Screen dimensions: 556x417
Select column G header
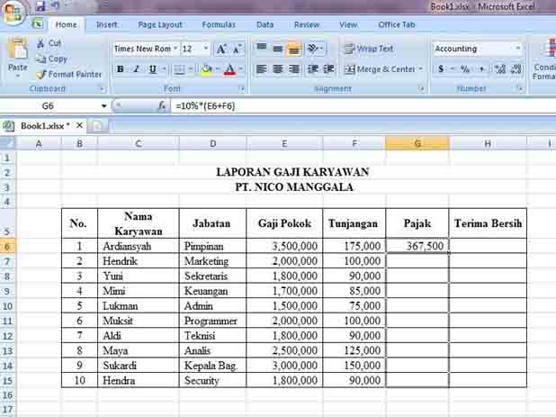pos(417,143)
